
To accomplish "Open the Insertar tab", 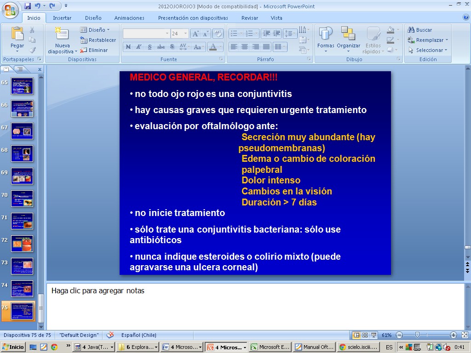I will [x=62, y=18].
